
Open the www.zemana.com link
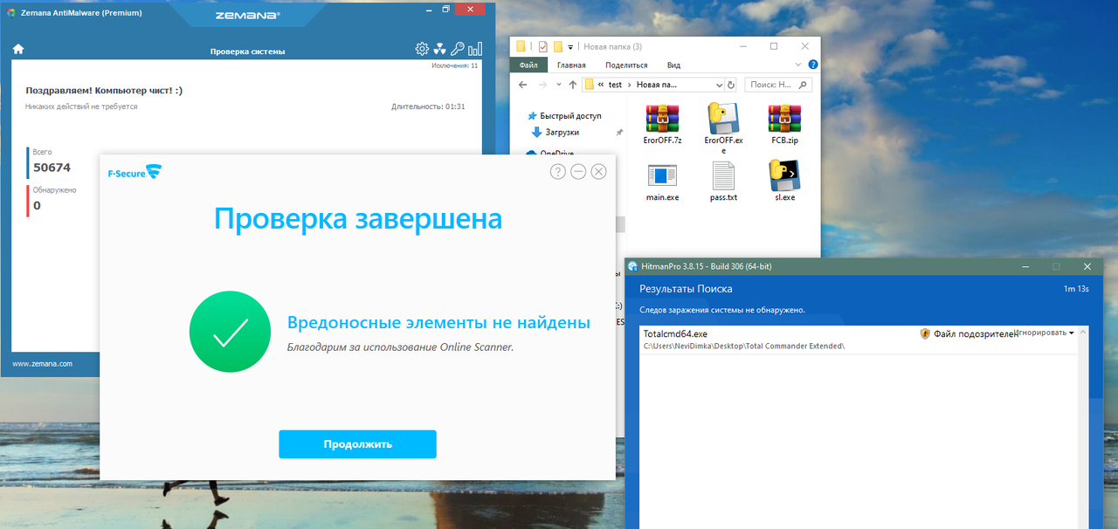42,364
